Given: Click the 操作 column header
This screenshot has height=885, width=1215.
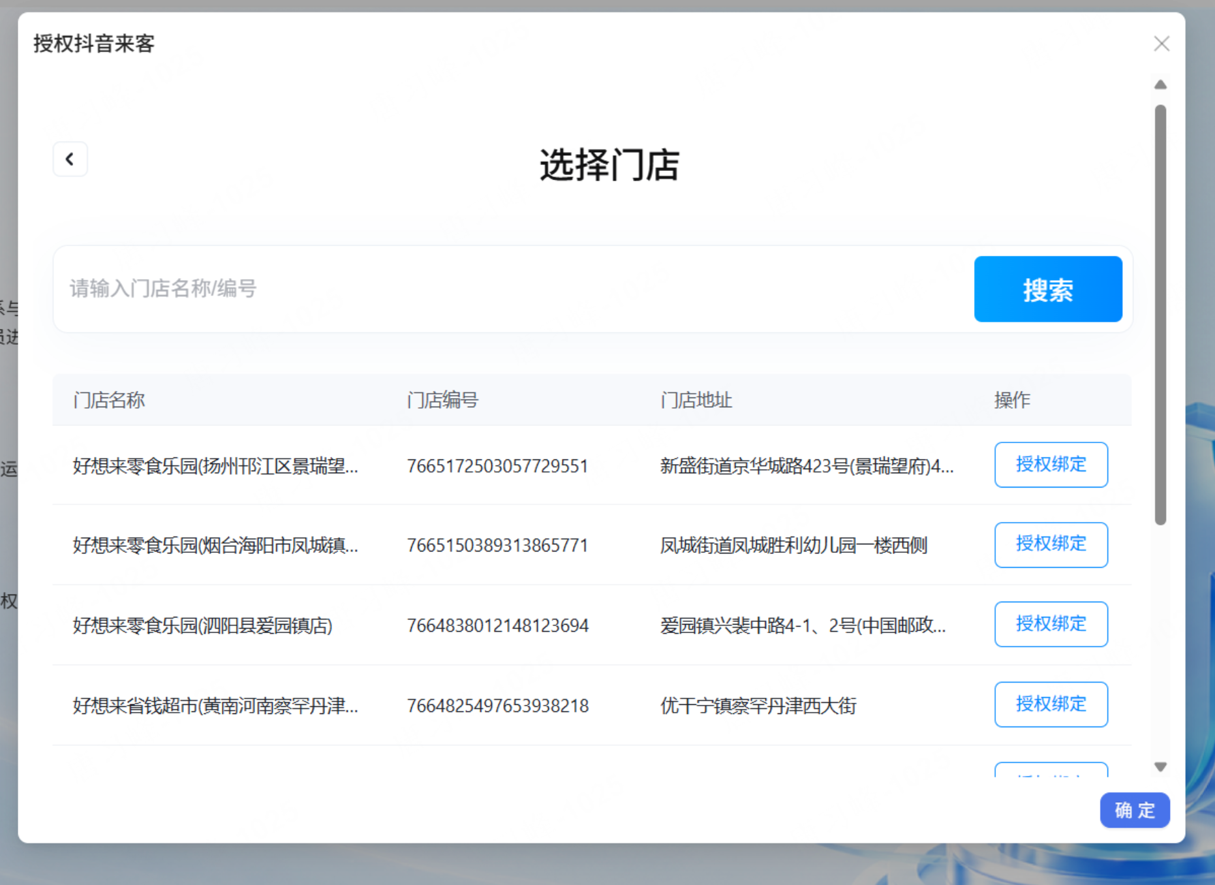Looking at the screenshot, I should 1012,399.
